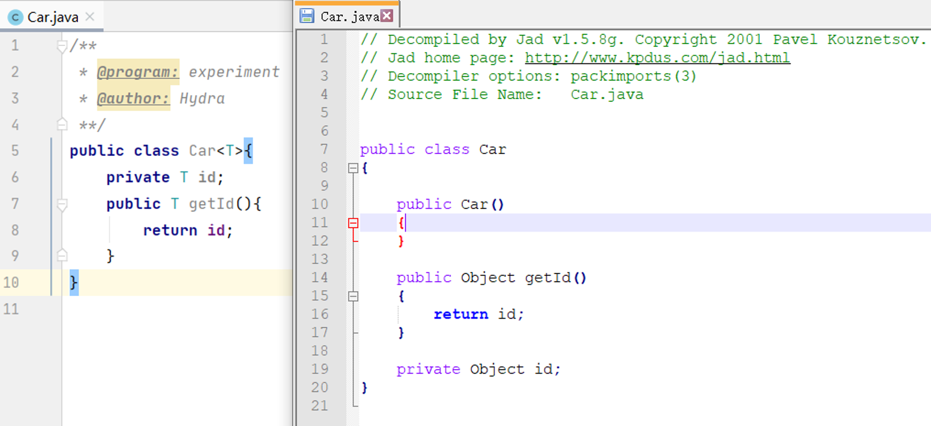Click the getId end fold marker at line 9
931x426 pixels.
pos(61,255)
